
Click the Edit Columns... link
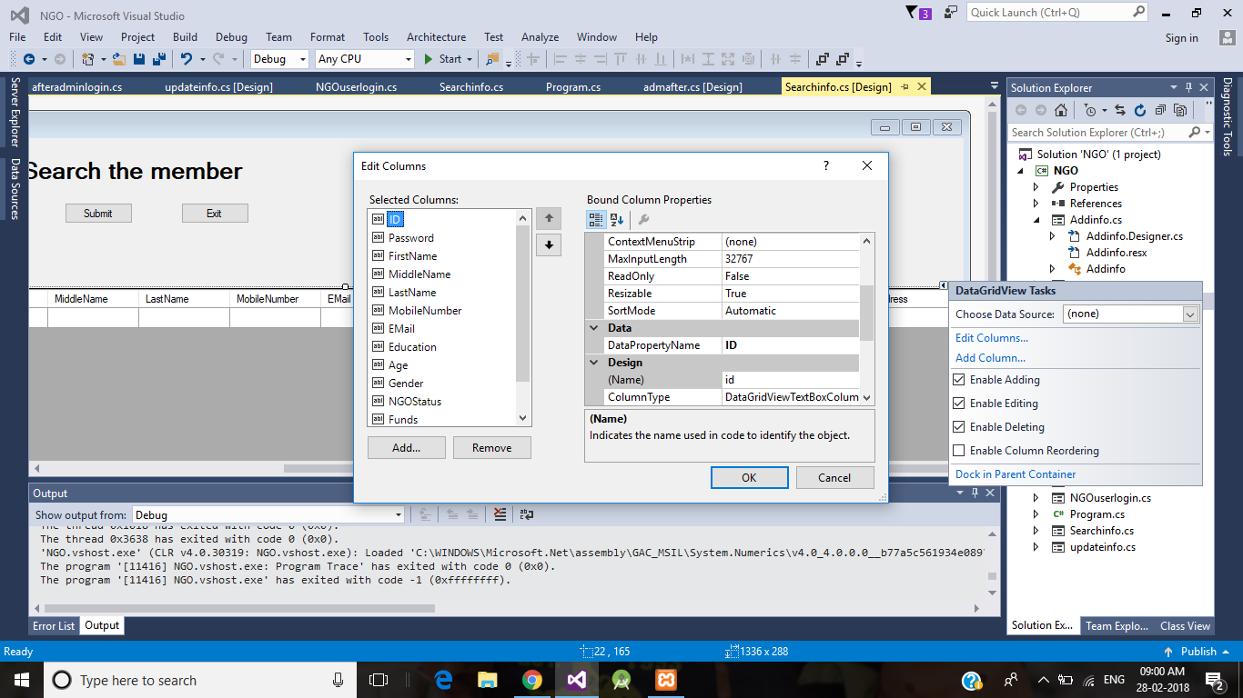992,338
